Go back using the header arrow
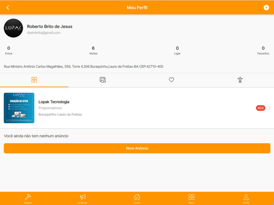This screenshot has height=205, width=274. tap(8, 7)
